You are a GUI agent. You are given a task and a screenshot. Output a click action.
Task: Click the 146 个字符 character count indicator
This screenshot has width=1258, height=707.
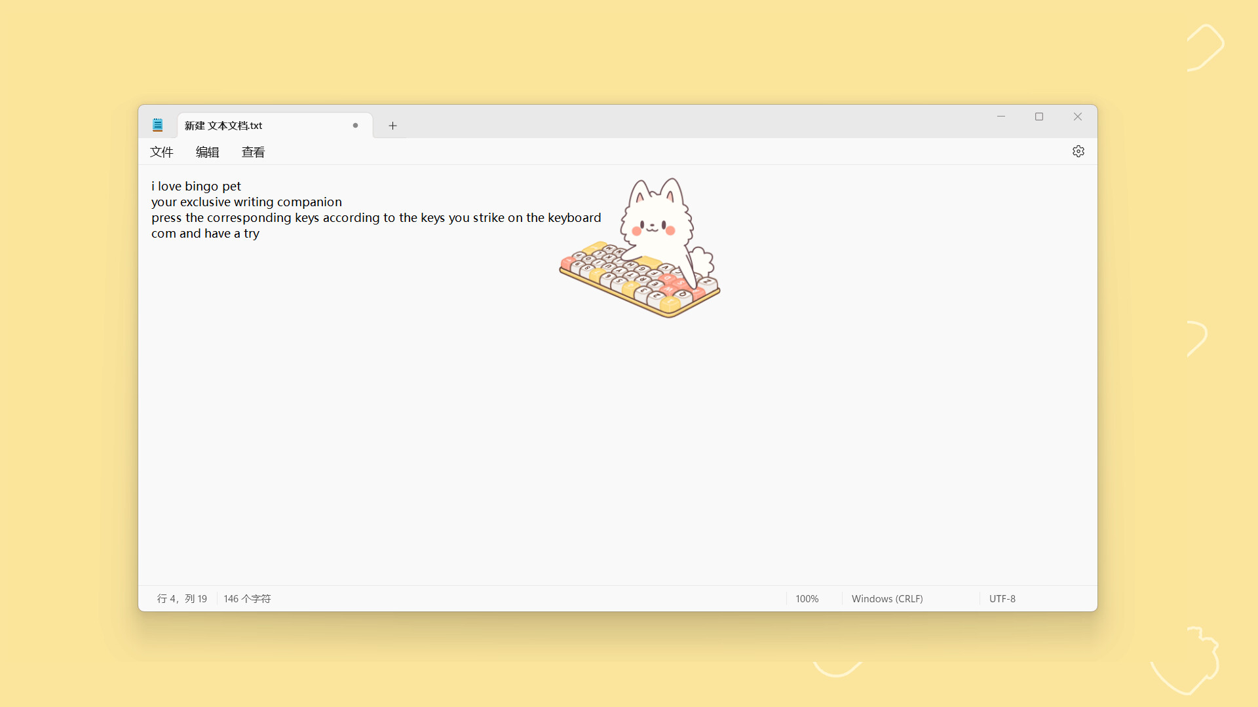click(x=247, y=598)
